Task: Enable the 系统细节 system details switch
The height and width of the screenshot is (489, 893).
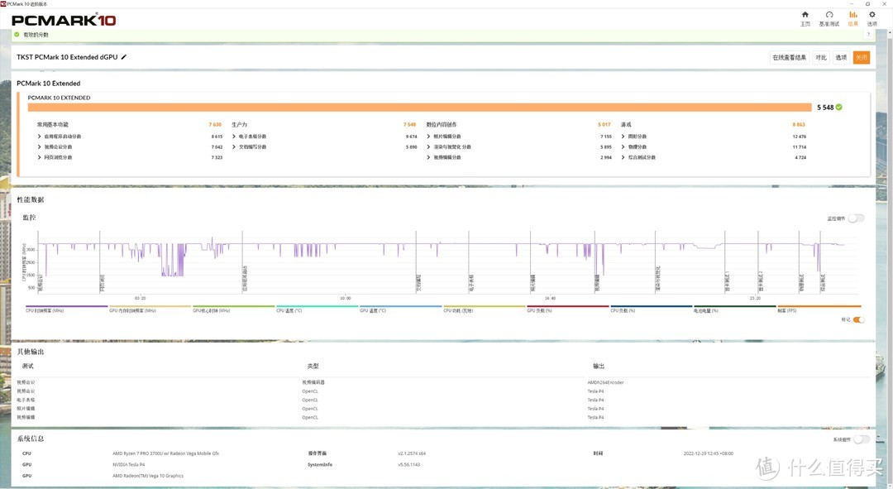Action: [861, 439]
